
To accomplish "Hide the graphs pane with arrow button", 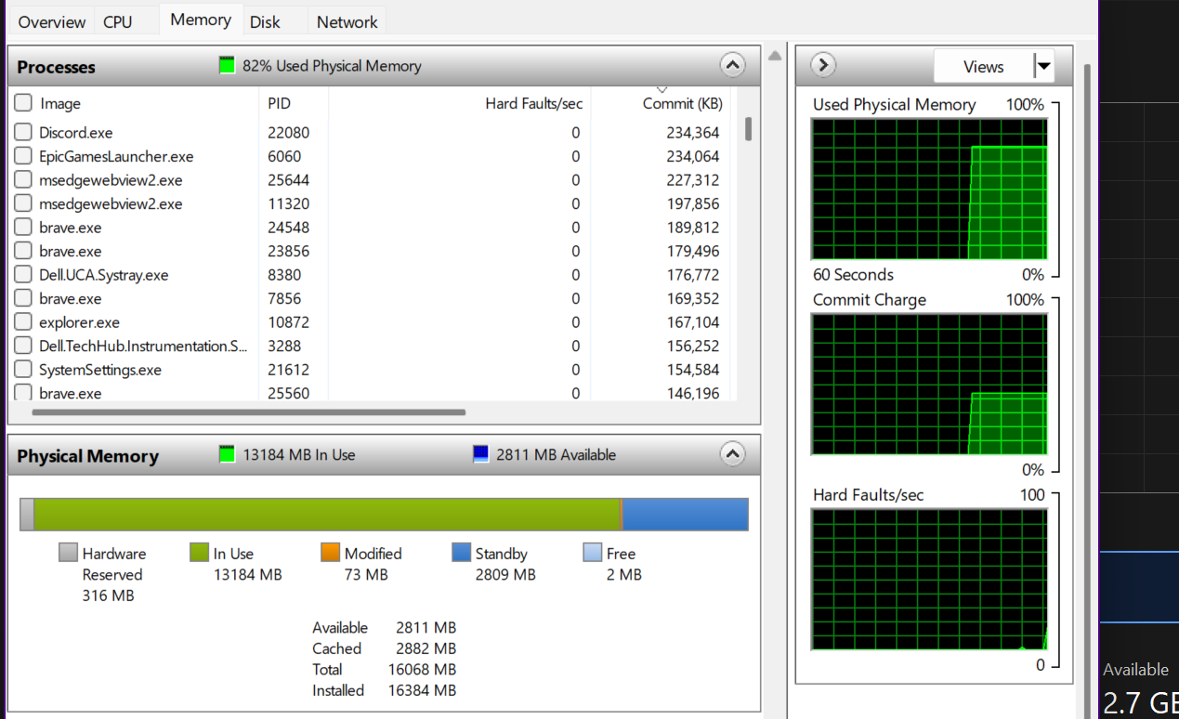I will pos(823,65).
